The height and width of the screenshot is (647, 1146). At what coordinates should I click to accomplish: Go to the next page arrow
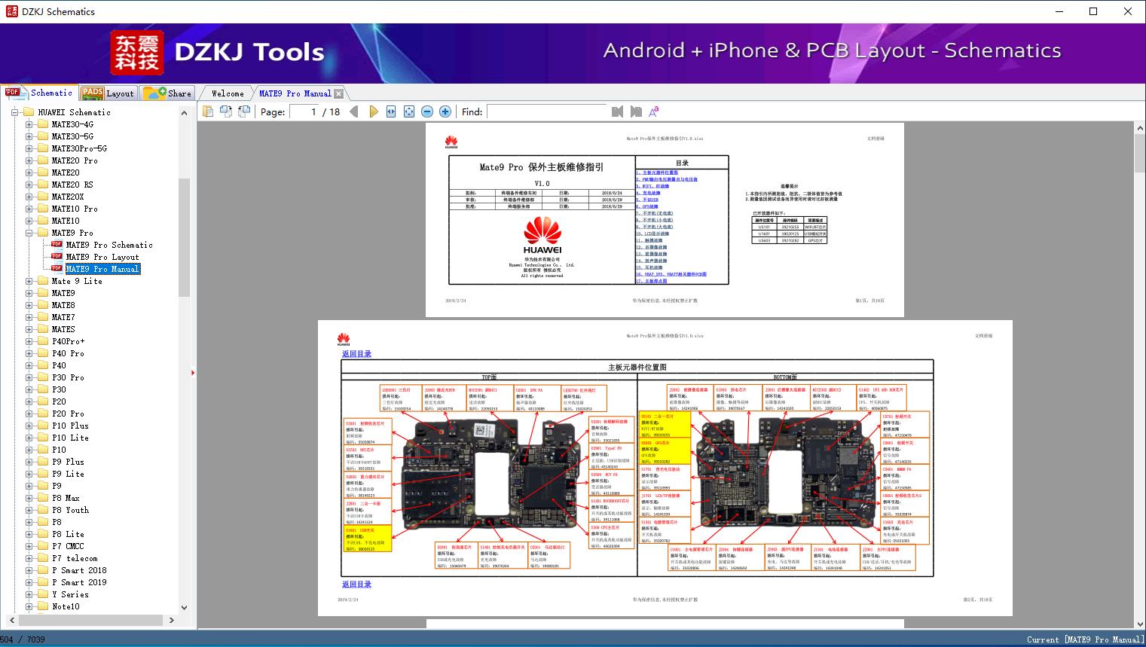(373, 111)
